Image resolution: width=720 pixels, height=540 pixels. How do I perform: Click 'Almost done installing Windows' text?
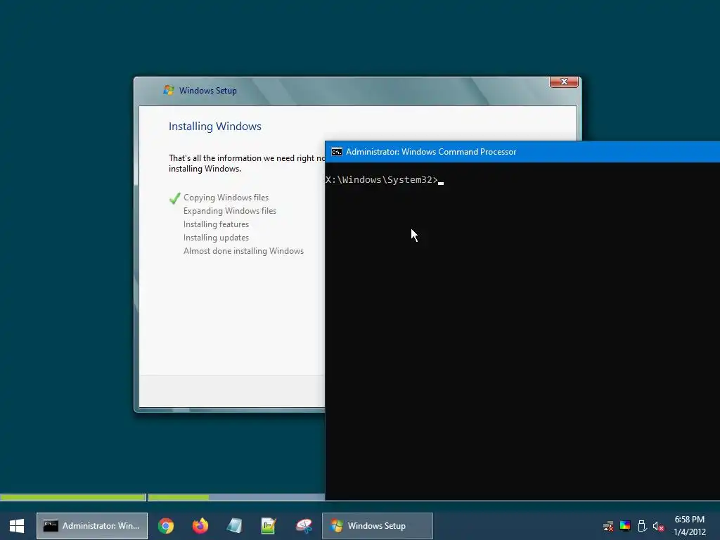[x=243, y=251]
